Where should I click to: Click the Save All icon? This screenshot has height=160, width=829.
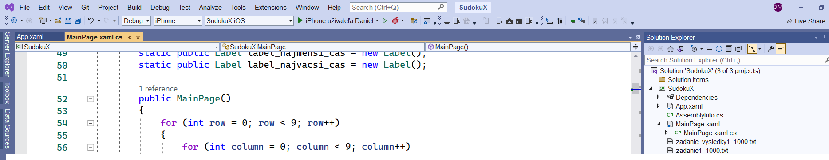coord(78,20)
